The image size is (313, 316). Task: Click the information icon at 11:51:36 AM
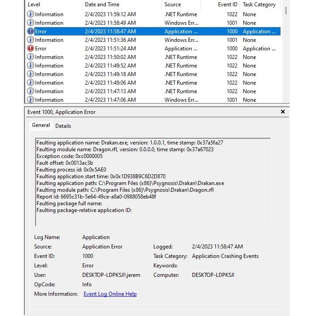coord(31,40)
